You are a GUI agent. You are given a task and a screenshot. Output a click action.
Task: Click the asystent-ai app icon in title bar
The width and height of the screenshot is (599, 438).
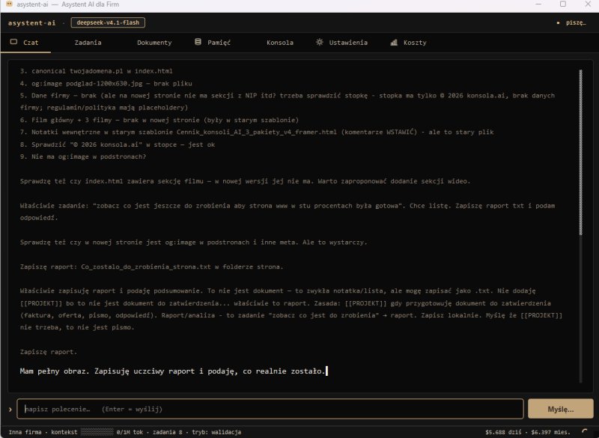9,4
